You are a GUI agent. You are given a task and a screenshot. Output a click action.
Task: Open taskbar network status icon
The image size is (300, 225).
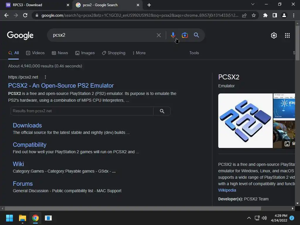[257, 218]
